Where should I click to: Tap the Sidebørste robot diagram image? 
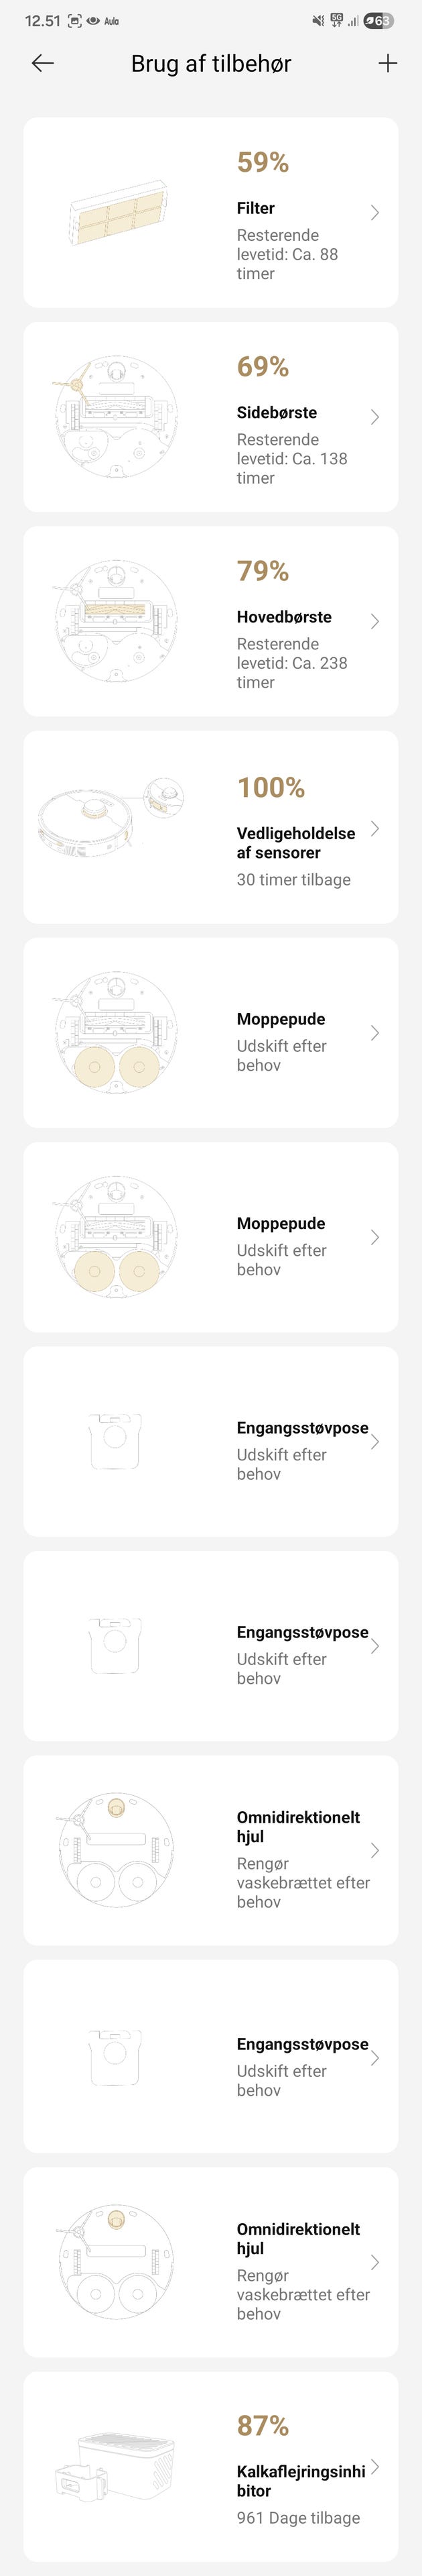pyautogui.click(x=116, y=417)
